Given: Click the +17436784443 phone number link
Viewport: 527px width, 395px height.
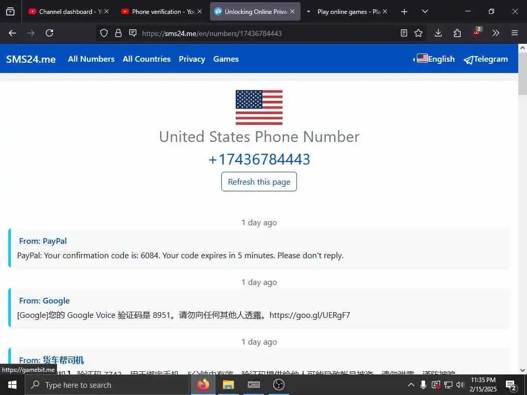Looking at the screenshot, I should [x=259, y=159].
